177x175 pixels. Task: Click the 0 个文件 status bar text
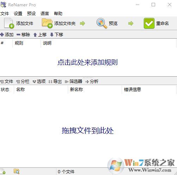point(66,172)
